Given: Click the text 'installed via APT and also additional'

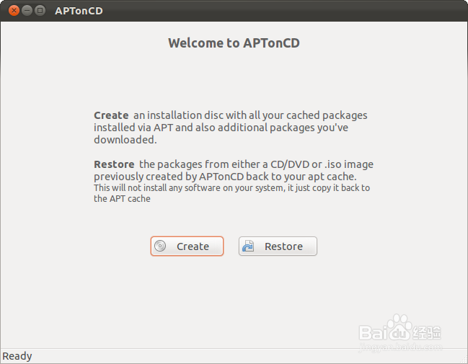Looking at the screenshot, I should (x=181, y=128).
